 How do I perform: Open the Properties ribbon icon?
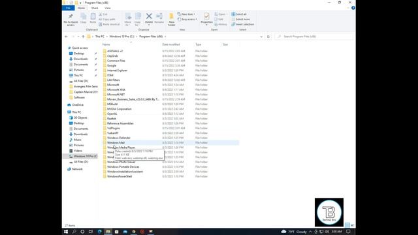point(206,16)
